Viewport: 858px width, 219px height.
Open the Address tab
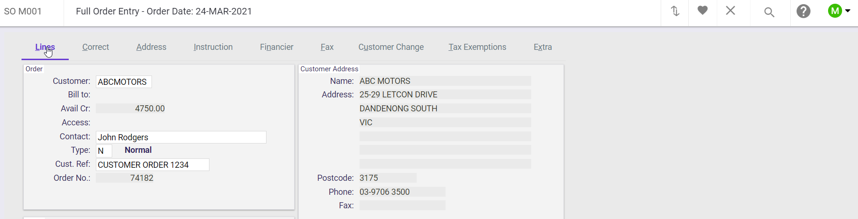(151, 47)
